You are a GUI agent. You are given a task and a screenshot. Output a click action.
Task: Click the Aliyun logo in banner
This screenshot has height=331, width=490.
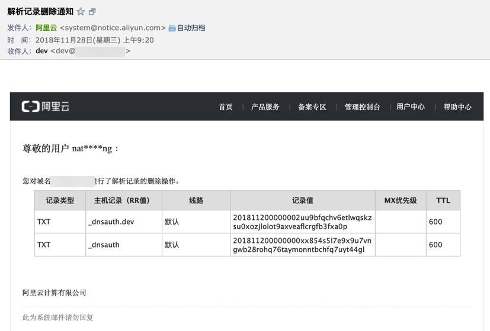click(x=46, y=106)
